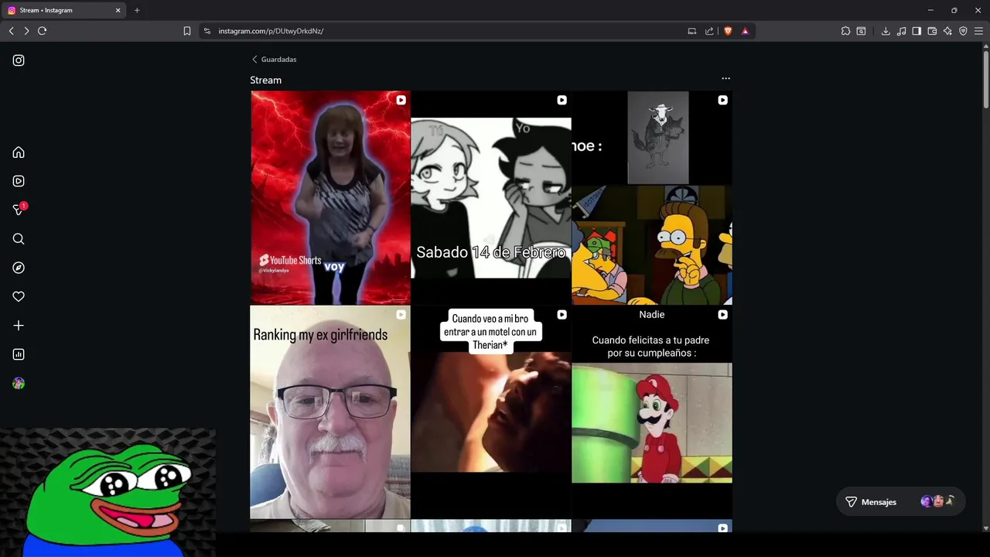Go back to Guardadas
The image size is (990, 557).
(x=274, y=60)
